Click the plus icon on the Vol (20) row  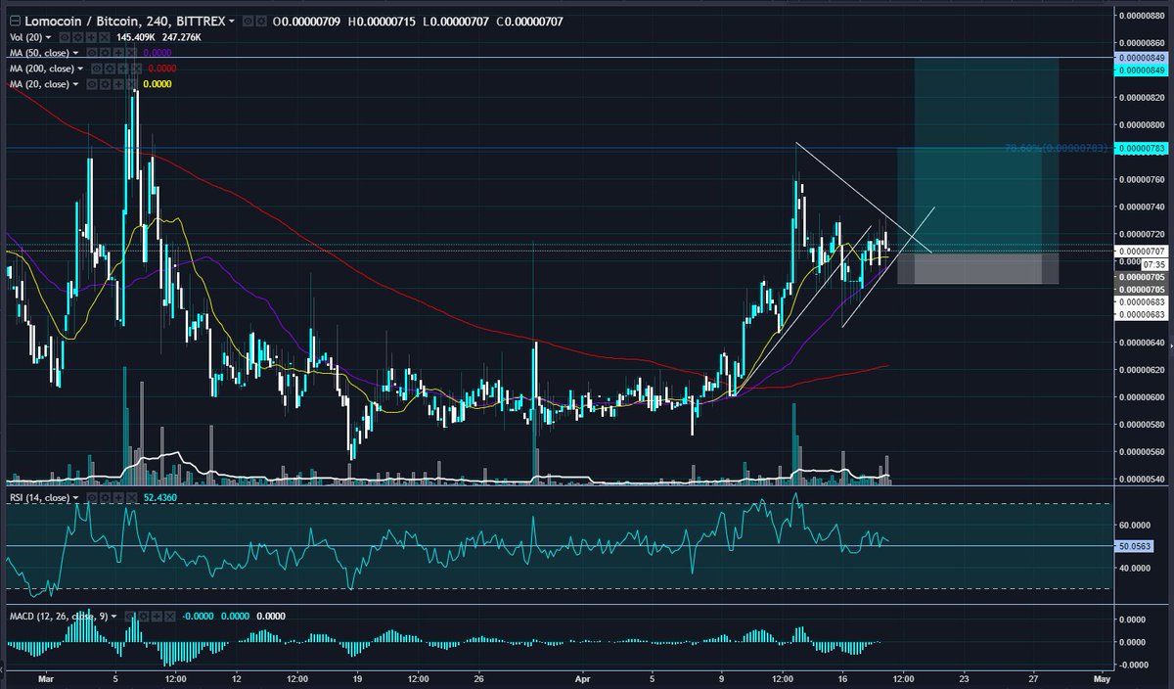point(91,37)
